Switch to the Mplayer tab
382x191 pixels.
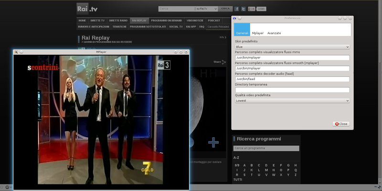(x=258, y=33)
